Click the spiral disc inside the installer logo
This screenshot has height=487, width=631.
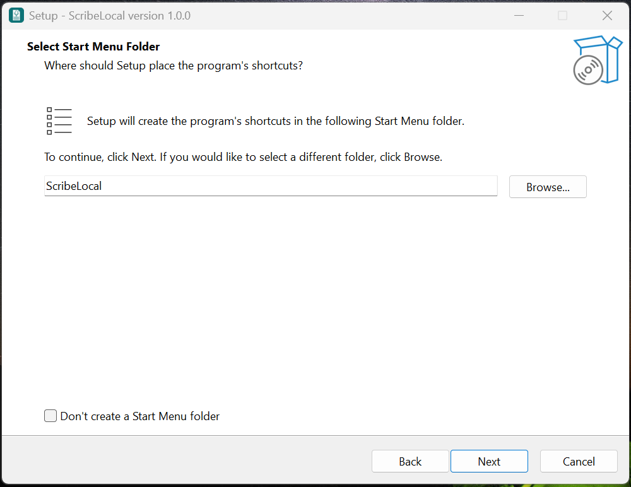coord(588,70)
